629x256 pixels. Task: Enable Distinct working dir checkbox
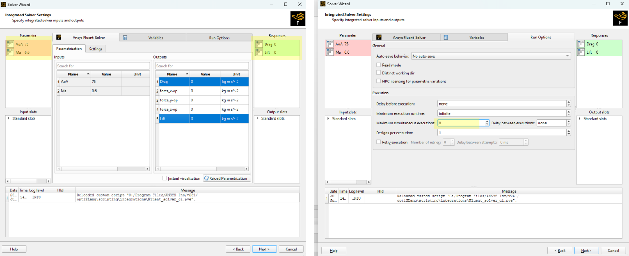[379, 73]
